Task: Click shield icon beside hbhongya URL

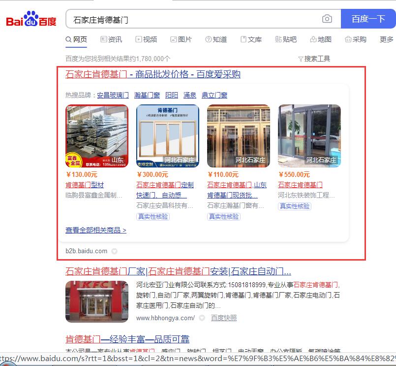Action: [x=202, y=318]
